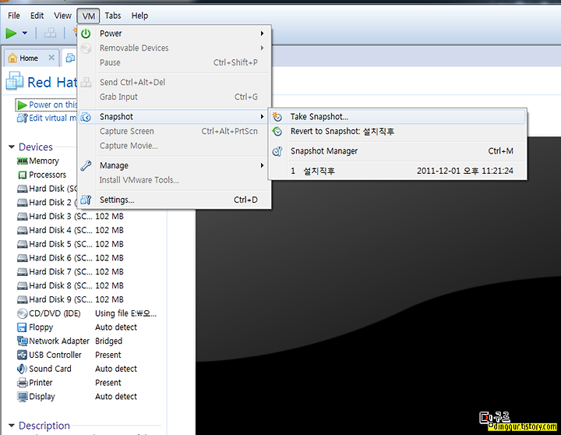Choose Take Snapshot in submenu
Viewport: 561px width, 435px height.
click(397, 117)
